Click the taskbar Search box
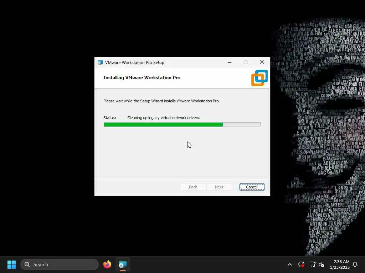 click(60, 264)
